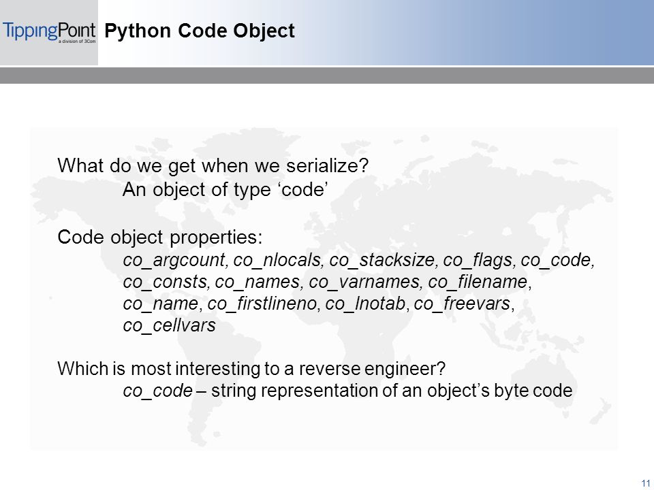This screenshot has width=654, height=490.
Task: Click the co_filename property text
Action: (478, 282)
